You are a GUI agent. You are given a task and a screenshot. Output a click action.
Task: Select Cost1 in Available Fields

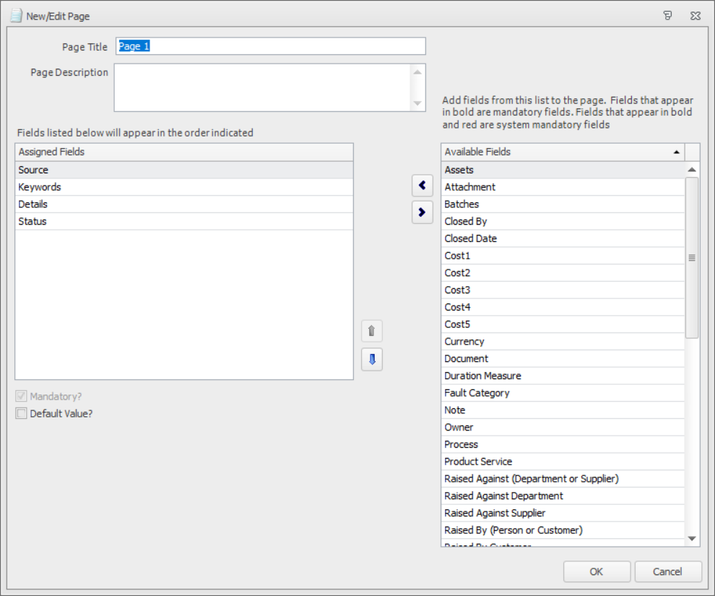[x=563, y=256]
